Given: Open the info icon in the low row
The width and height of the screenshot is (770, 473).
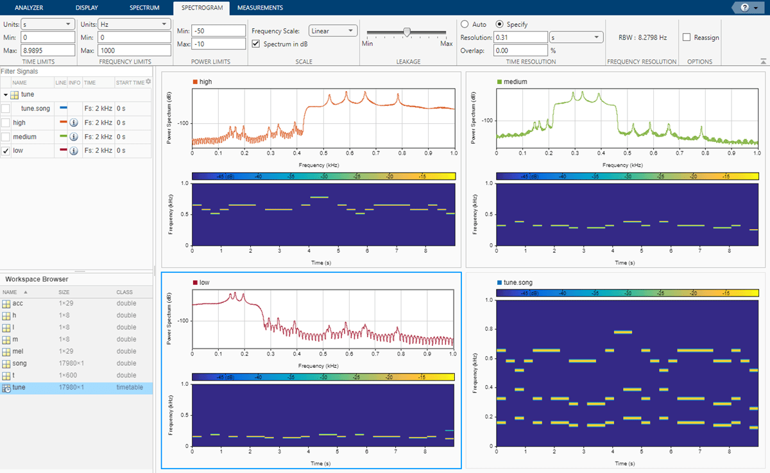Looking at the screenshot, I should (74, 151).
